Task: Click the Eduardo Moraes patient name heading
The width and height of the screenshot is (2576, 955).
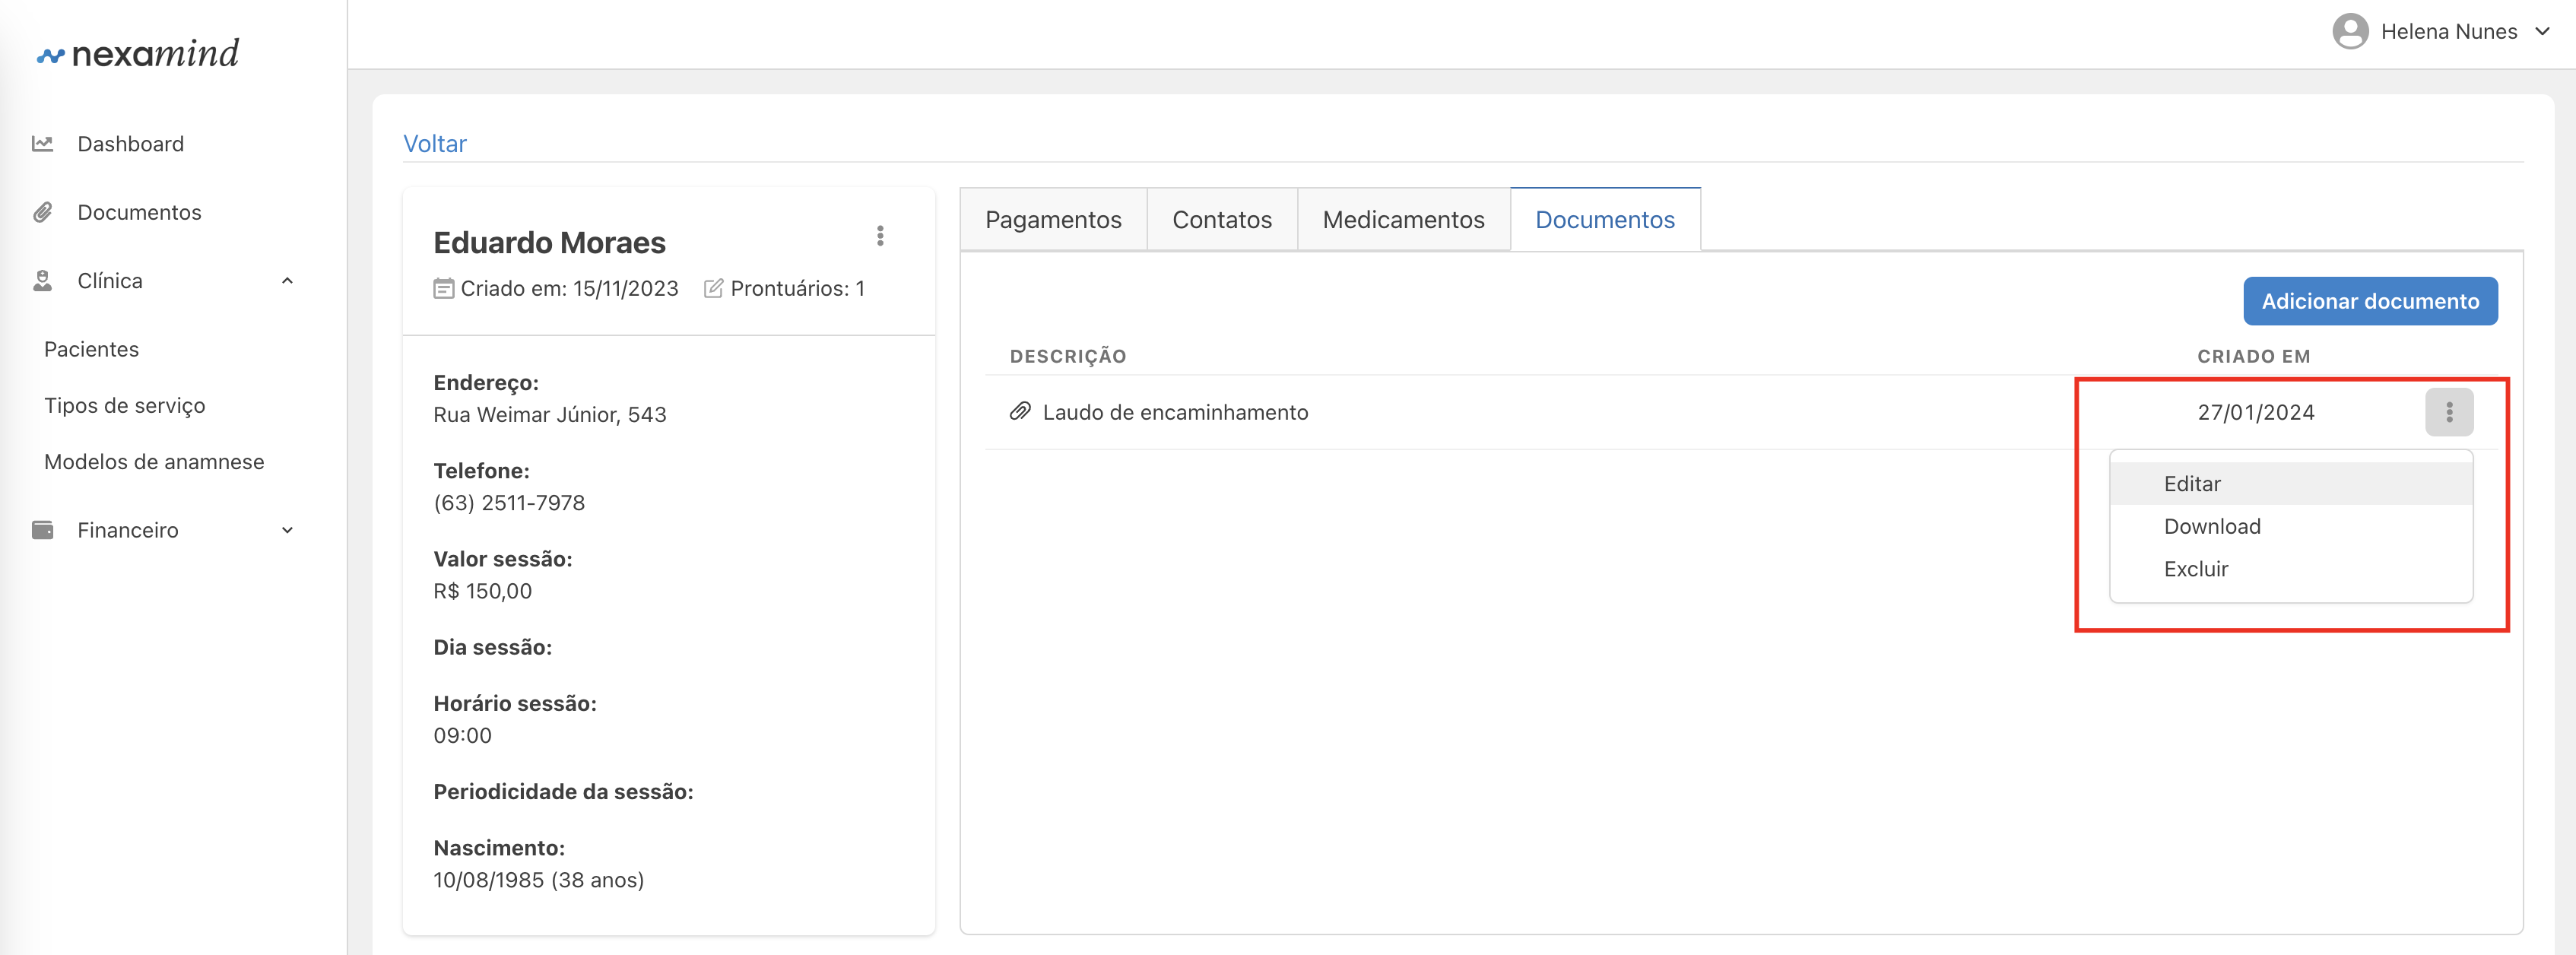Action: pyautogui.click(x=549, y=243)
